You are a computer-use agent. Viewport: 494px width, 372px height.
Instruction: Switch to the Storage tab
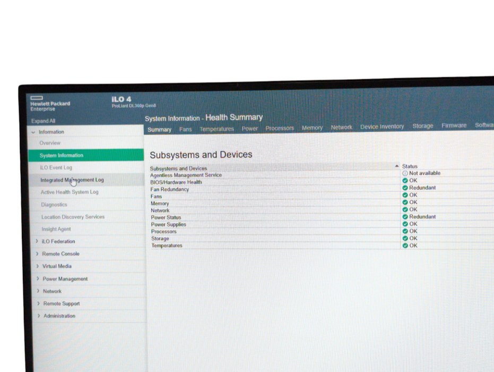tap(423, 126)
